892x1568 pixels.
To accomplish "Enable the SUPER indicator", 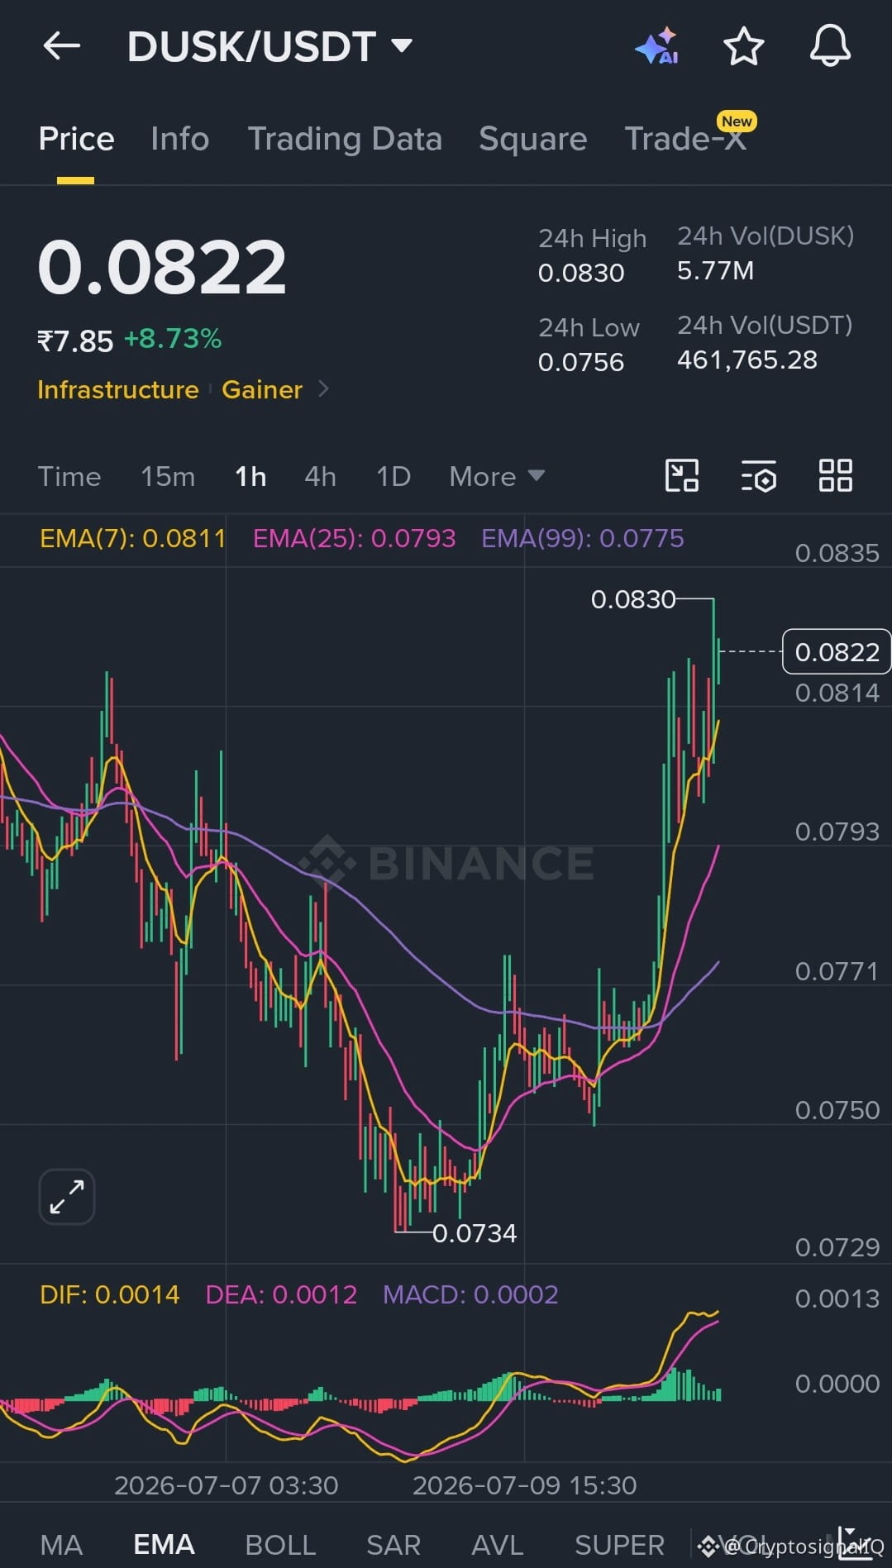I will (x=619, y=1544).
